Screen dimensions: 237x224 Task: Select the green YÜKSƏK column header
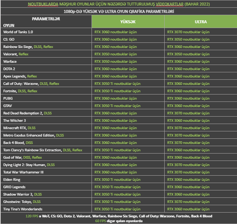pyautogui.click(x=128, y=22)
